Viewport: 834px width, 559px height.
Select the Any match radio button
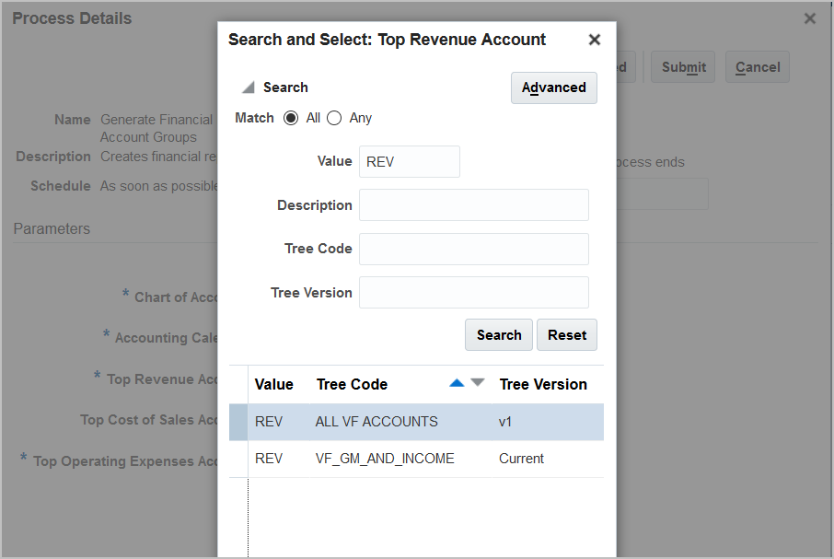(x=334, y=118)
